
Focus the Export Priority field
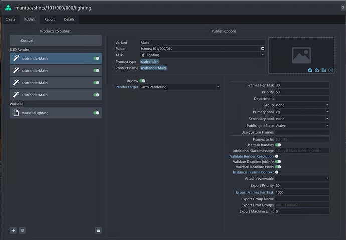302,185
